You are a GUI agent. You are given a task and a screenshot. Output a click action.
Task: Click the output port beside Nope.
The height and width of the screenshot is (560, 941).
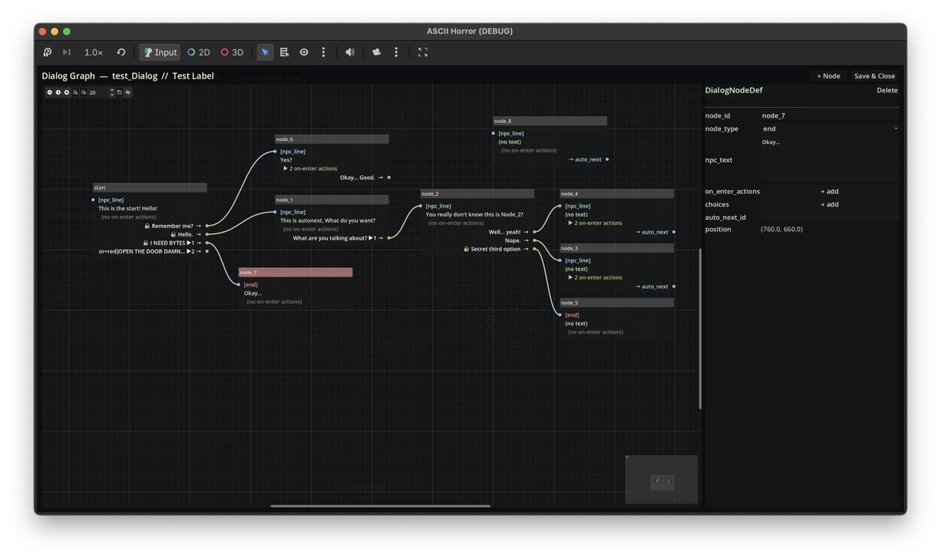pos(534,240)
